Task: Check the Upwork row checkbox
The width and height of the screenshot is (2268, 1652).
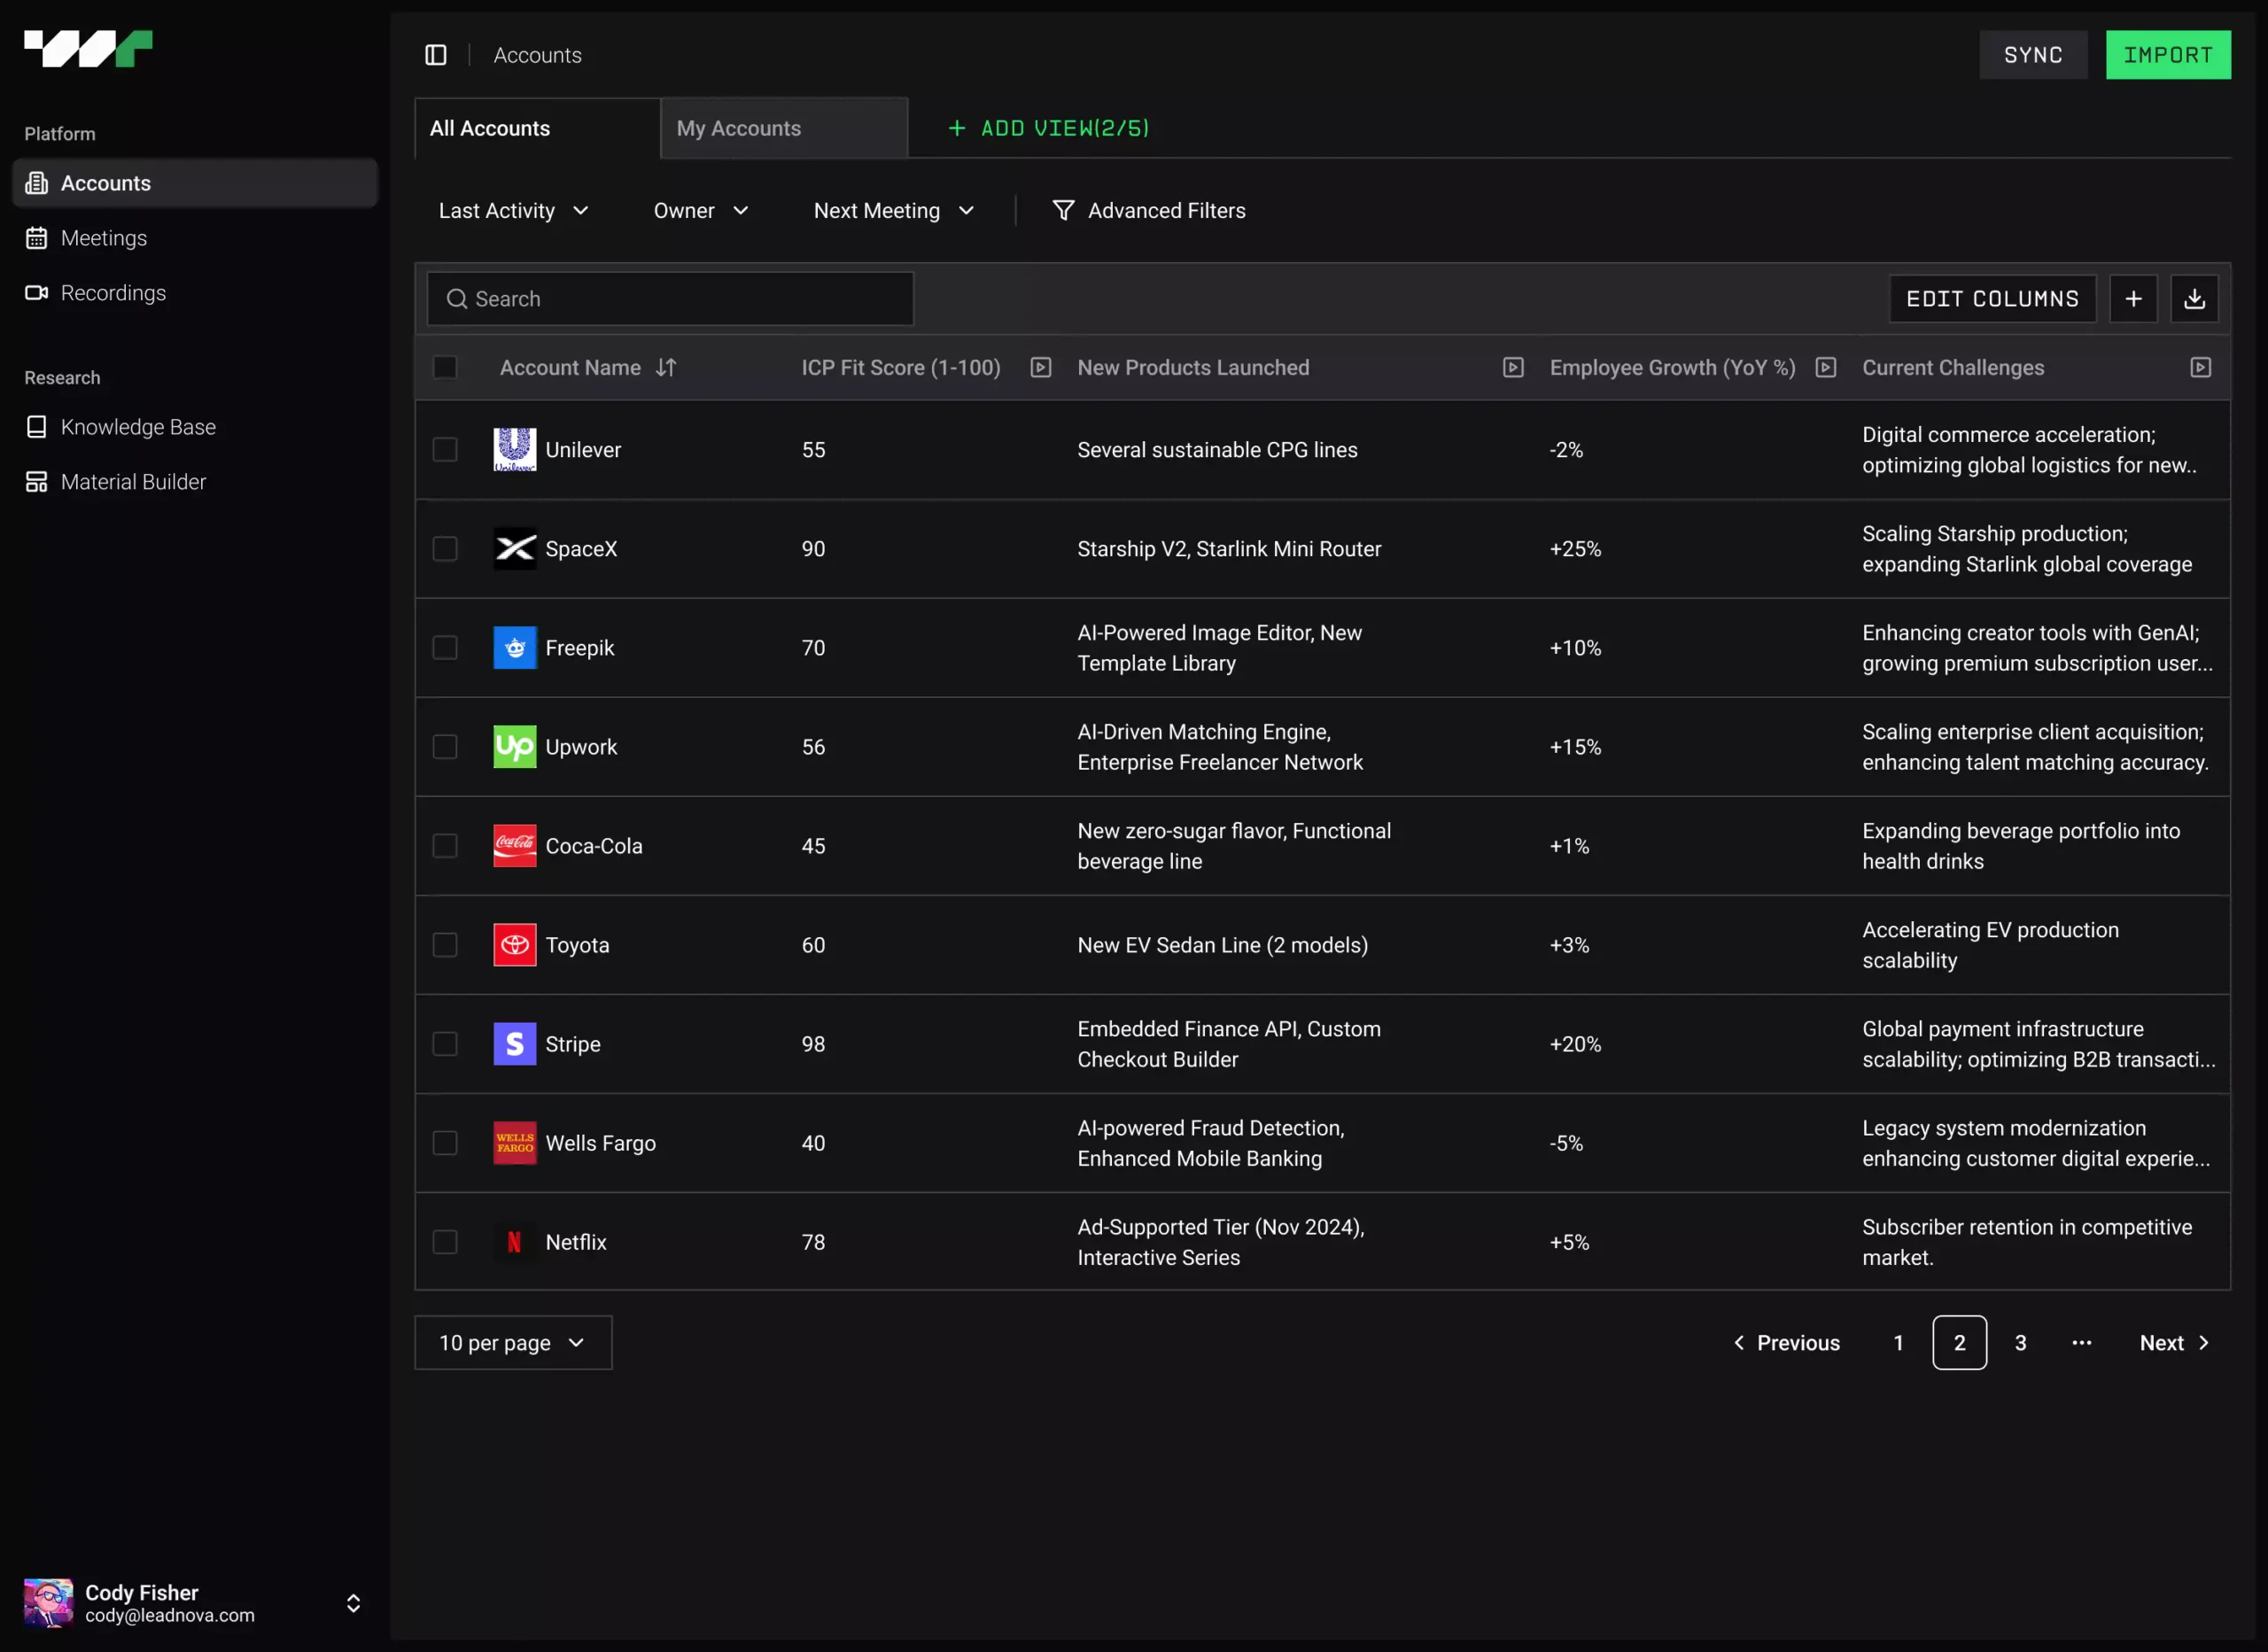Action: 445,747
